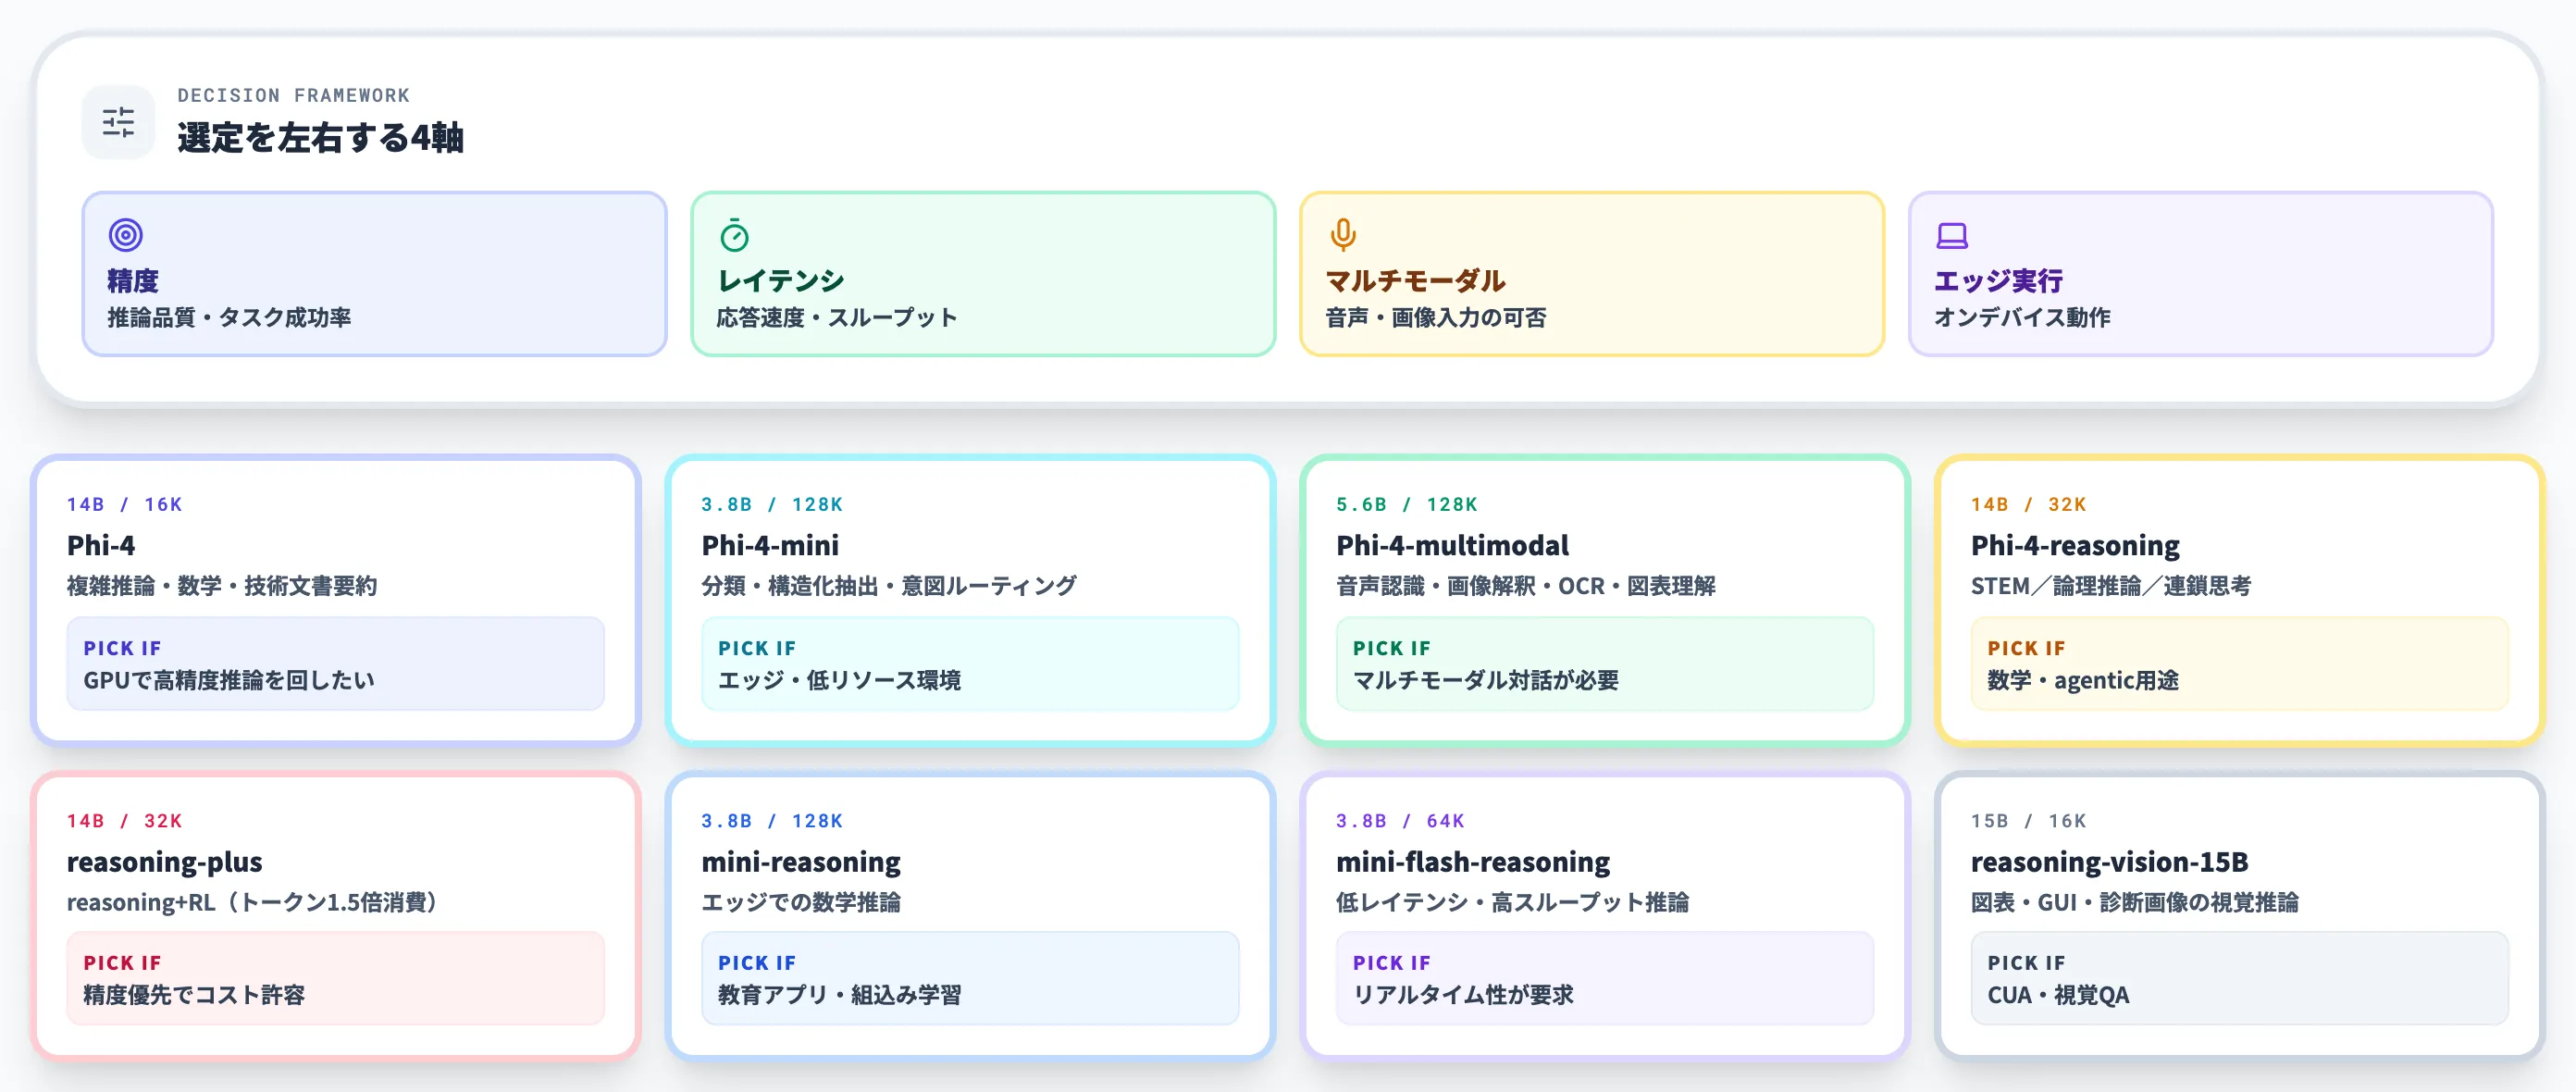Image resolution: width=2576 pixels, height=1092 pixels.
Task: Select the axis title "マルチモーダル"
Action: click(1415, 281)
